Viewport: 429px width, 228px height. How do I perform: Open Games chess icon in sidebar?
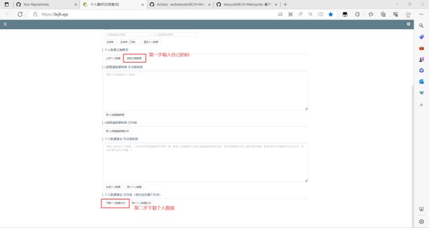click(x=421, y=60)
